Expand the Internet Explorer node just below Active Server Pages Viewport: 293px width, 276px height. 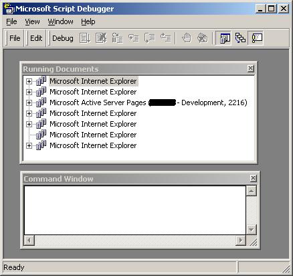click(29, 113)
